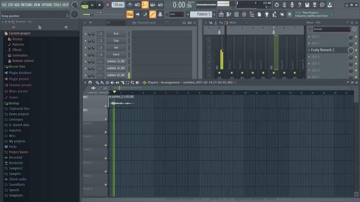Click the play/pause transport button
360x202 pixels.
92,5
